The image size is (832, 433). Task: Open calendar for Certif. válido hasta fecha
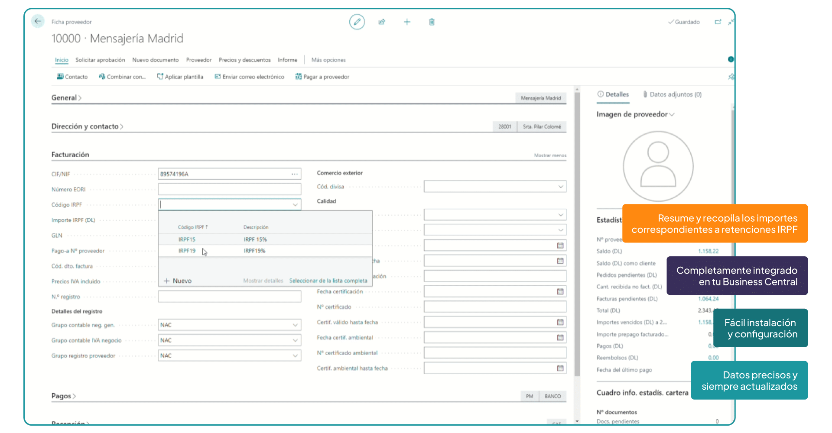[x=560, y=322]
